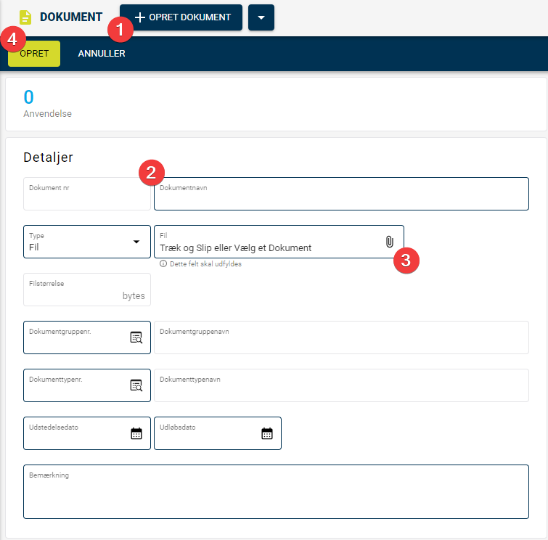Click the Dokument nr field
The height and width of the screenshot is (540, 548).
[87, 194]
